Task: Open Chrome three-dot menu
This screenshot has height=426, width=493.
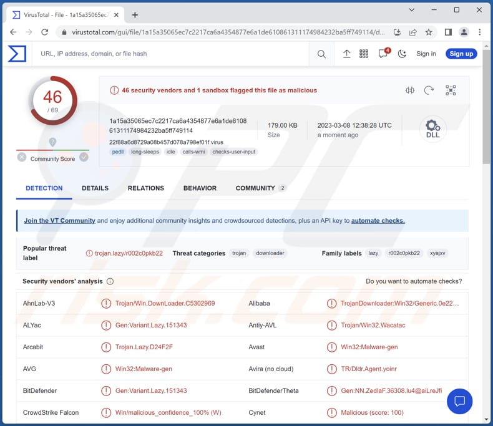Action: [479, 32]
